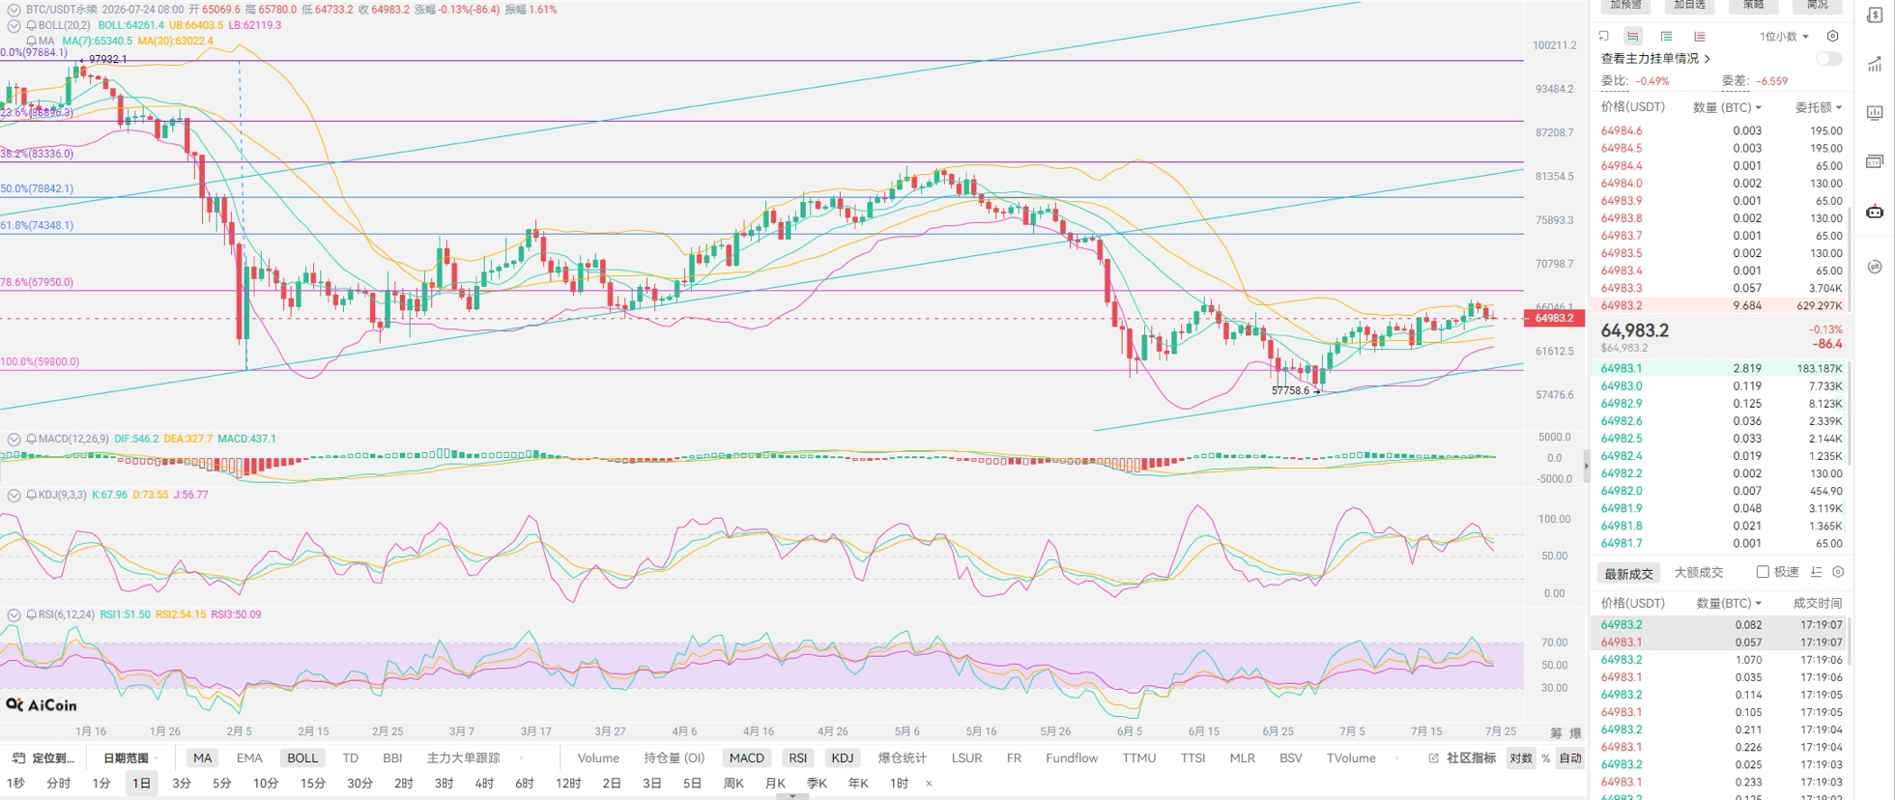Screen dimensions: 1895x800
Task: Enable the EMA indicator button
Action: [249, 758]
